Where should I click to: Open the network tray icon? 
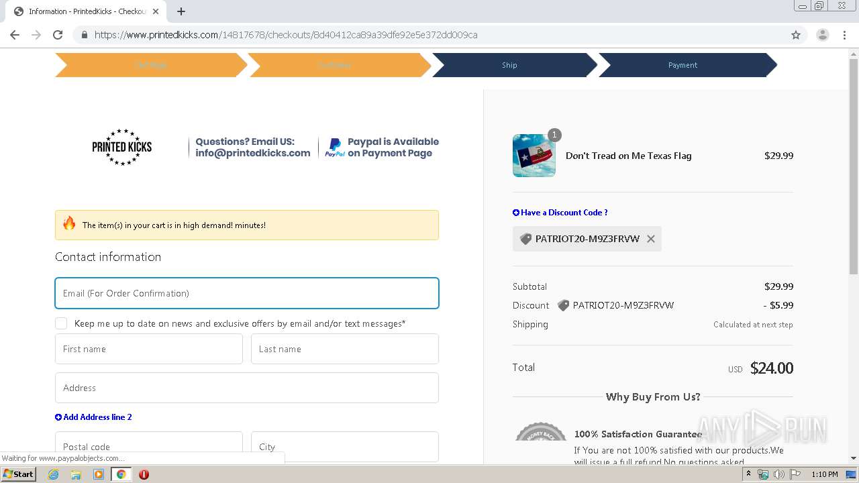(763, 474)
